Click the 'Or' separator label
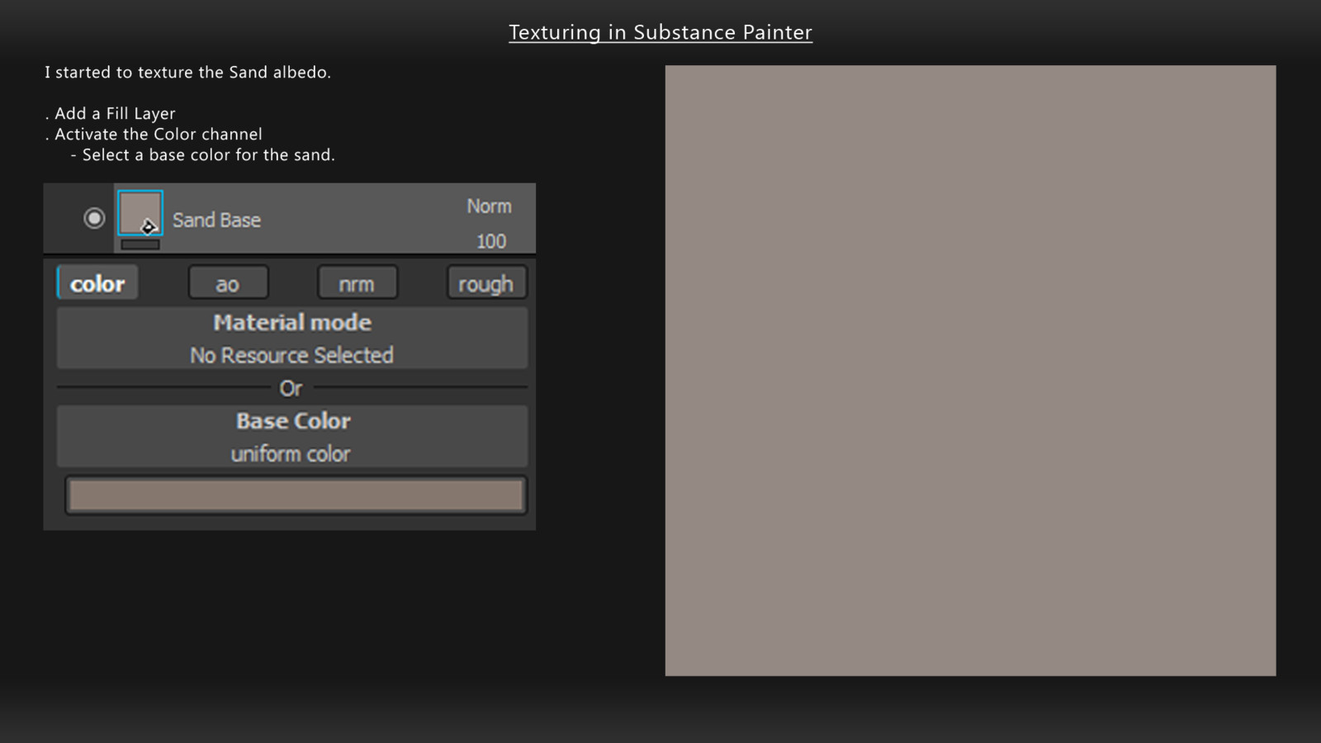This screenshot has width=1321, height=743. click(x=291, y=388)
